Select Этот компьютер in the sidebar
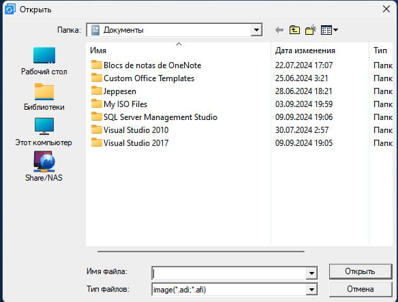398x302 pixels. point(44,132)
